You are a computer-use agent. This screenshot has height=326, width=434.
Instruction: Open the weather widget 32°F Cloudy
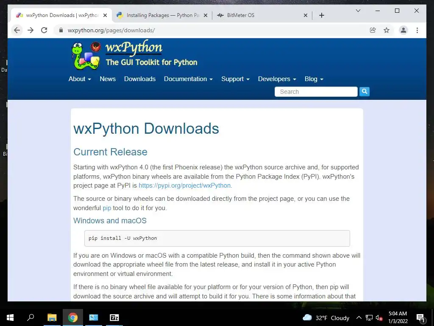[326, 318]
